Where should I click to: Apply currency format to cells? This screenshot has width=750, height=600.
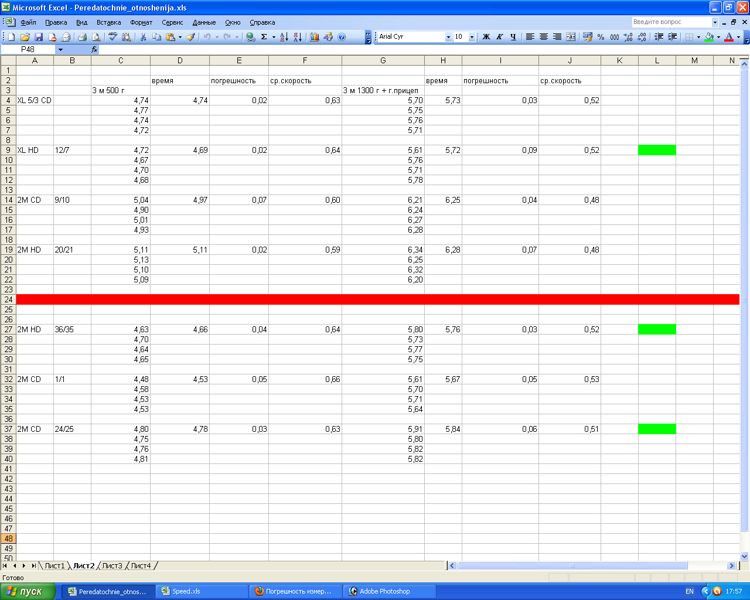tap(588, 37)
